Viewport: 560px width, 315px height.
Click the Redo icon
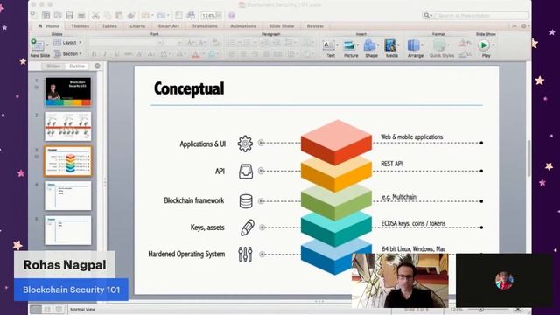tap(161, 16)
